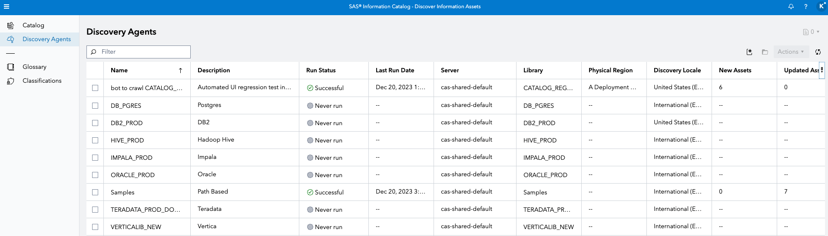828x236 pixels.
Task: Open the user profile K icon
Action: tap(821, 6)
